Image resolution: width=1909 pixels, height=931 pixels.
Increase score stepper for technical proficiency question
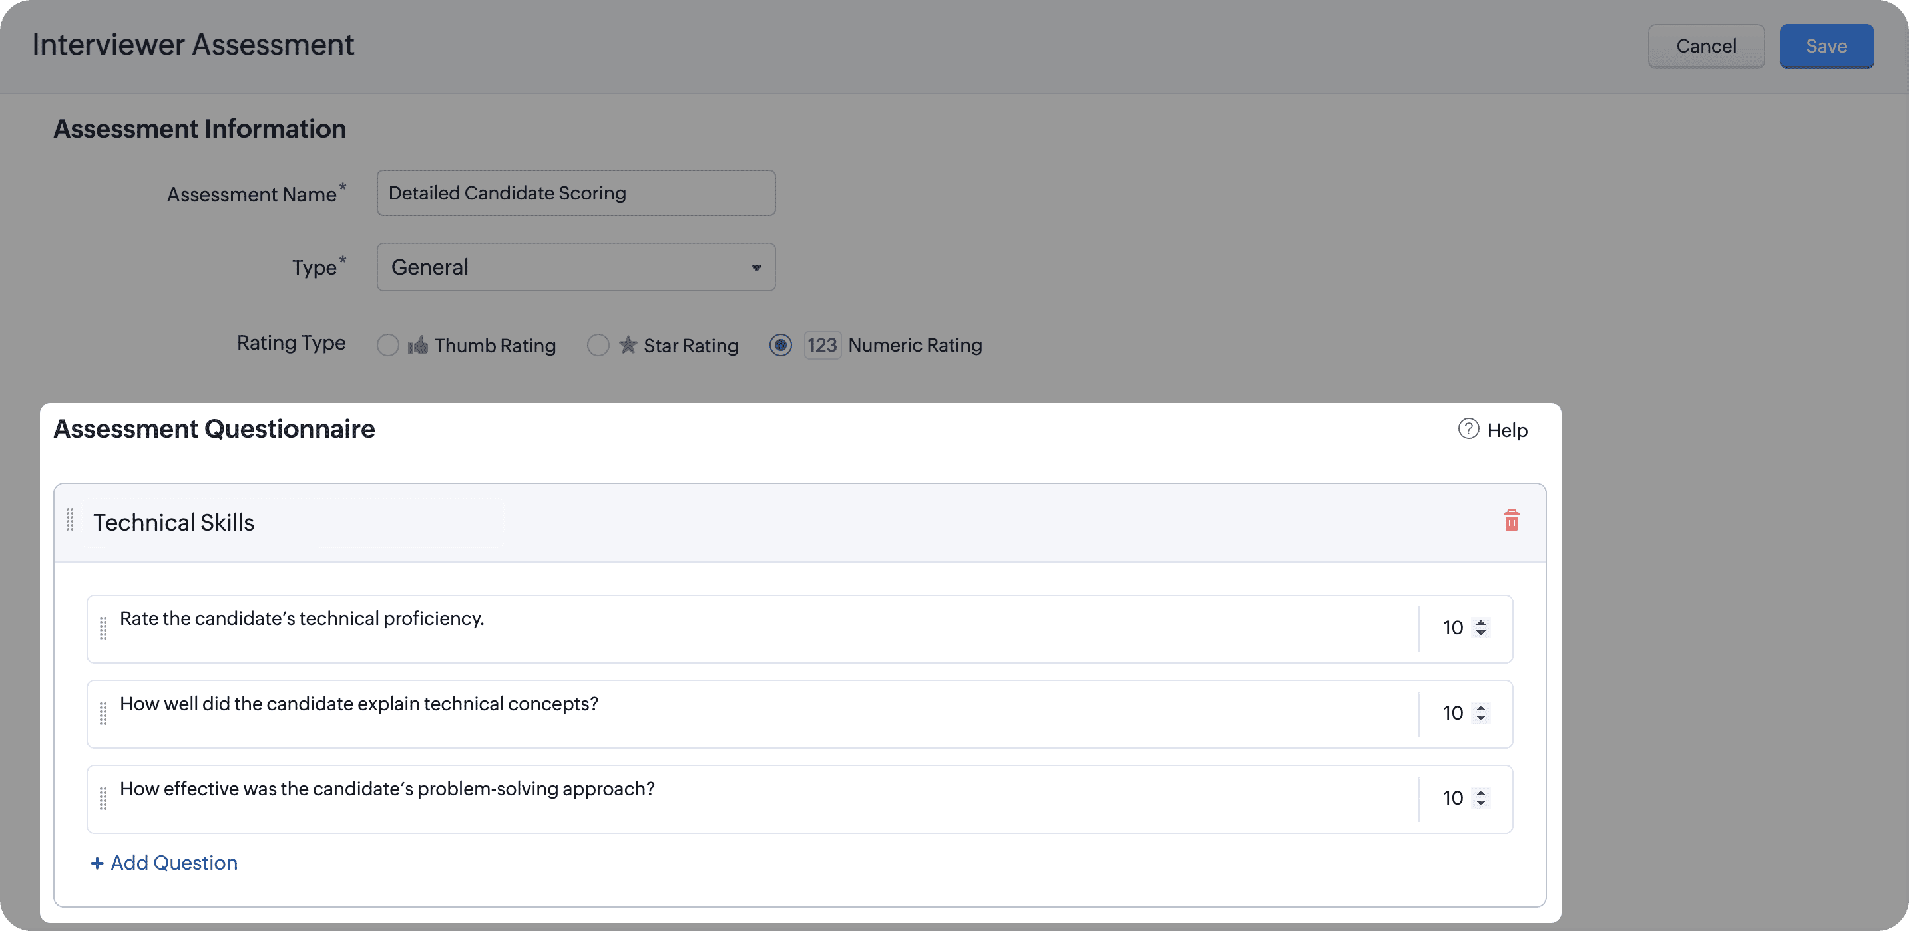click(1480, 623)
